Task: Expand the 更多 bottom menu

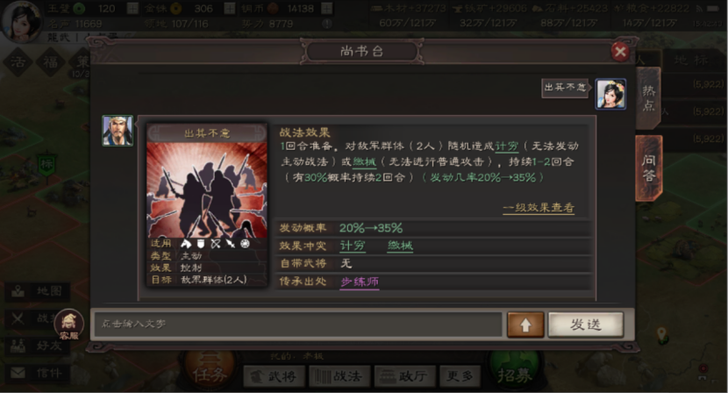Action: pos(460,375)
